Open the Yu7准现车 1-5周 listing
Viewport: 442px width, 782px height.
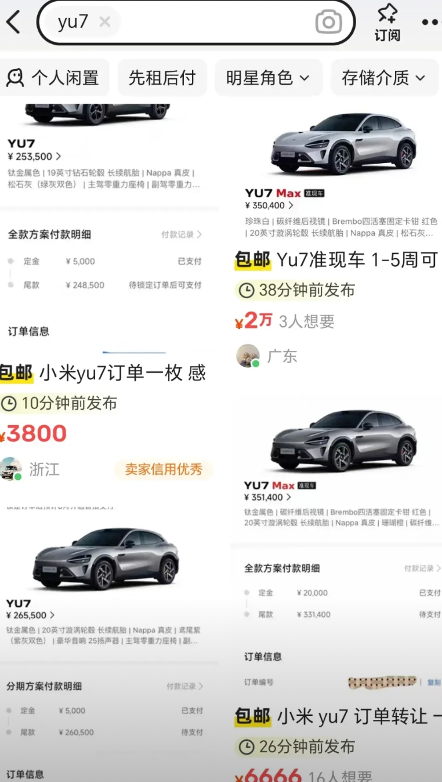(x=336, y=260)
